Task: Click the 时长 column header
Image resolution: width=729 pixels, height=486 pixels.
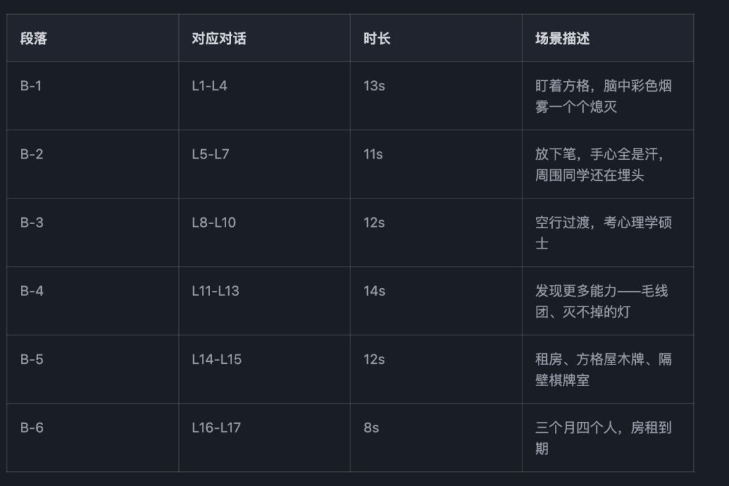Action: [377, 38]
